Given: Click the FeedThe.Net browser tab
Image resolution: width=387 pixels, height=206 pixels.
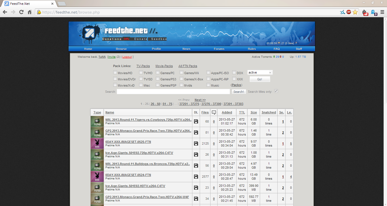Looking at the screenshot, I should click(29, 4).
